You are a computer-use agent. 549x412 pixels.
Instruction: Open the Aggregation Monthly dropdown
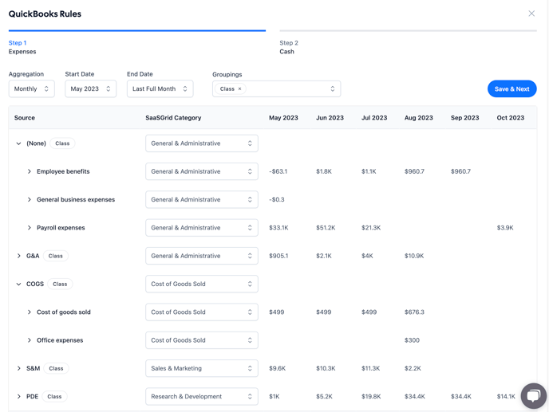(32, 89)
